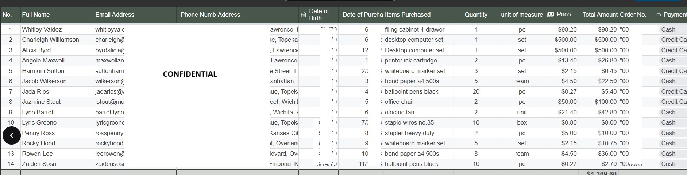Click the dropdown-type icon in the Payment header

coord(659,15)
